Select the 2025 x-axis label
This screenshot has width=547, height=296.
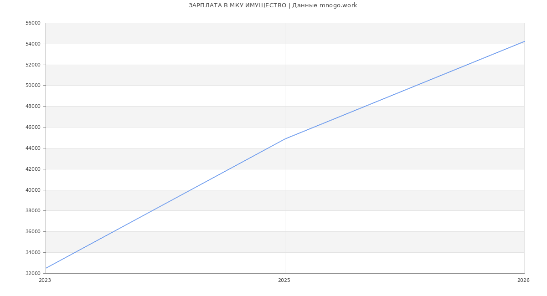(284, 281)
